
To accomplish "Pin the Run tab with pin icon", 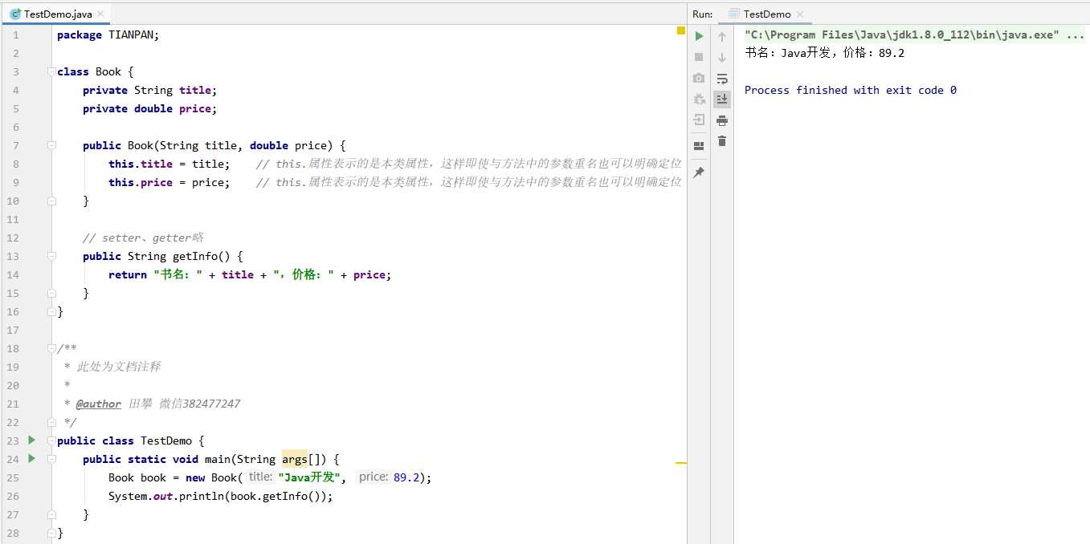I will 699,172.
